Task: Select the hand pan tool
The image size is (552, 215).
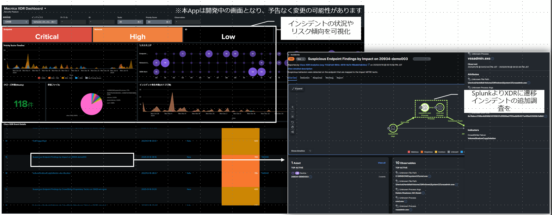Action: (x=292, y=127)
